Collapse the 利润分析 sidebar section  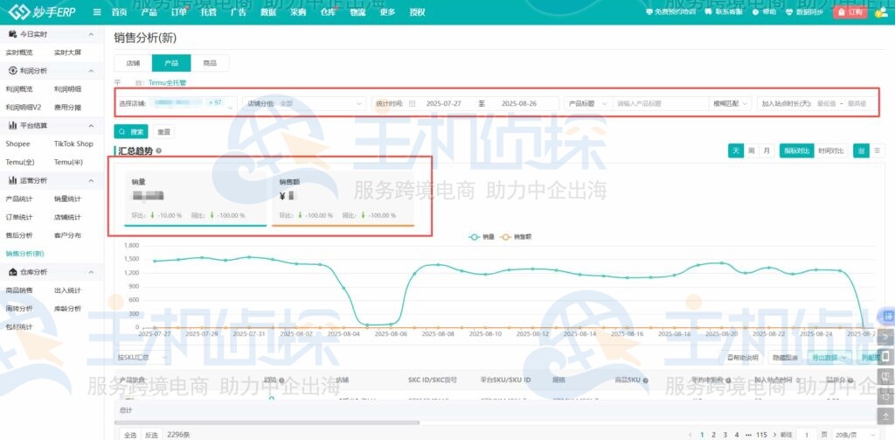click(x=91, y=71)
